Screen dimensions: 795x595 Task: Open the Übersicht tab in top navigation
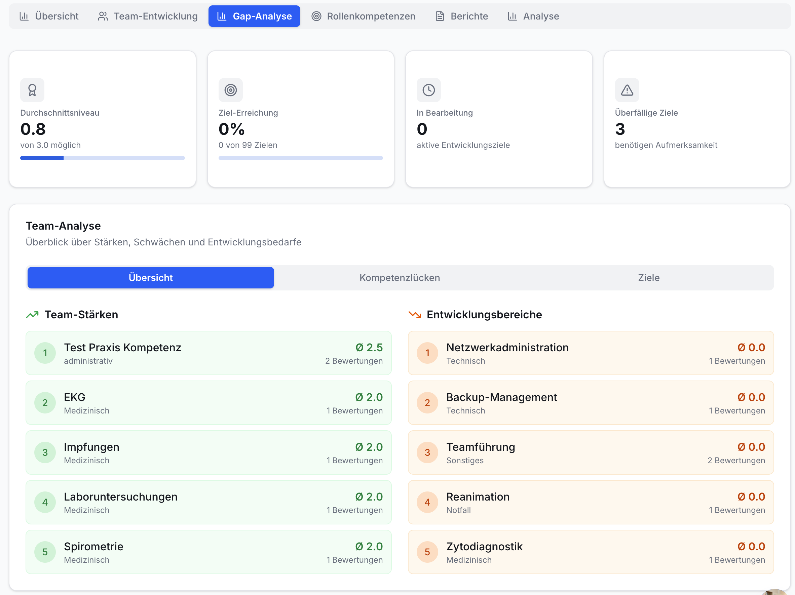[49, 16]
